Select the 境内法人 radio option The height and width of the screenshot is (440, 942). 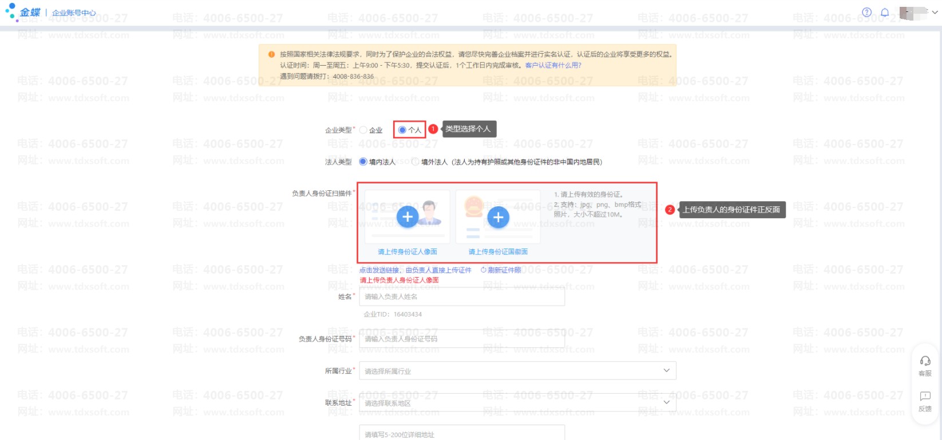coord(363,162)
